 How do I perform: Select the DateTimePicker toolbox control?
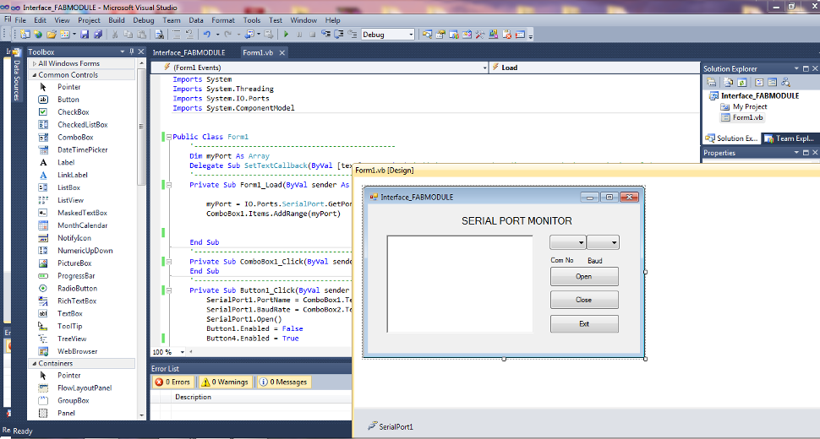(83, 149)
